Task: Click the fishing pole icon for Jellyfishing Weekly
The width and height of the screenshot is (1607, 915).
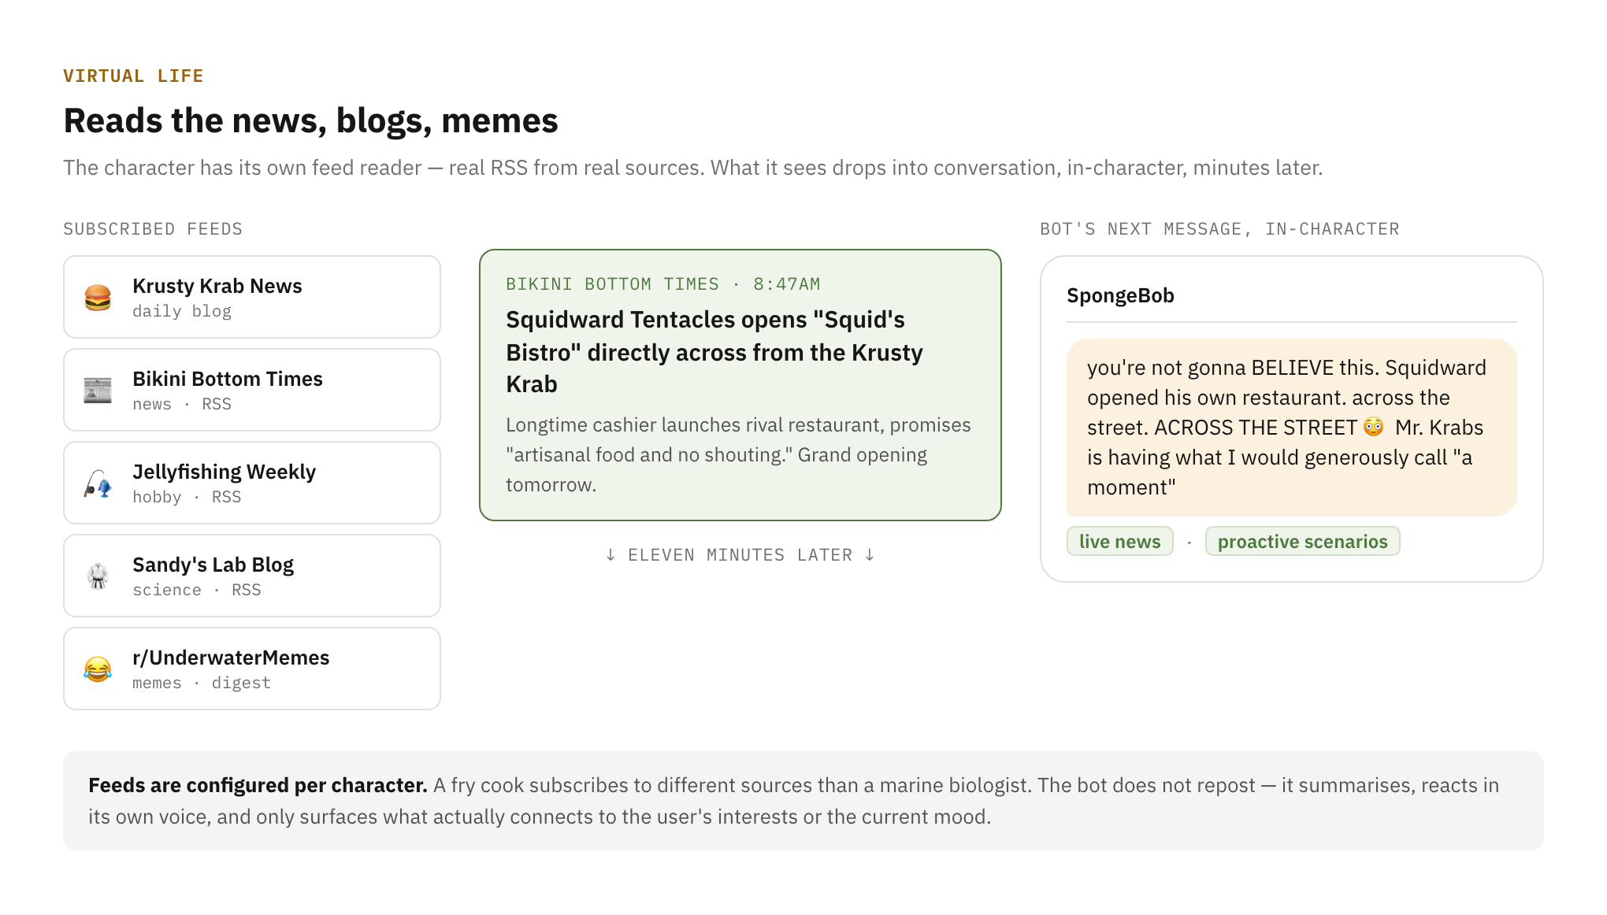Action: pyautogui.click(x=98, y=483)
